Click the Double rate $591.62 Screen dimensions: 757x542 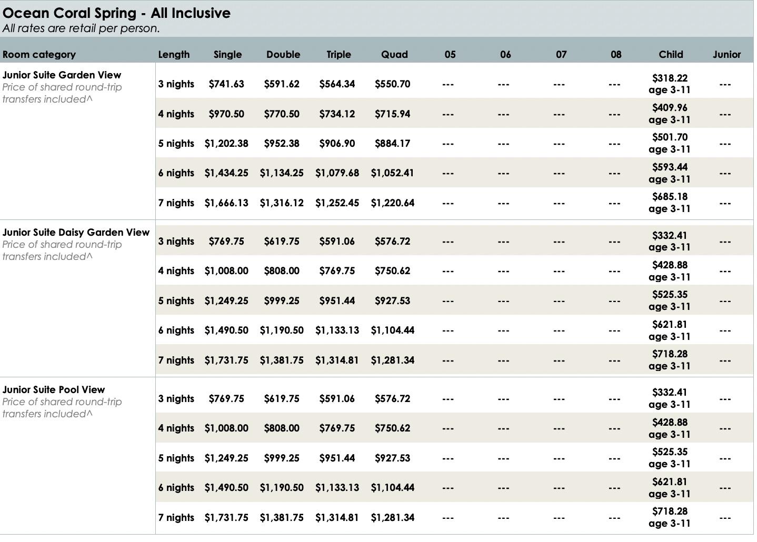pos(282,84)
